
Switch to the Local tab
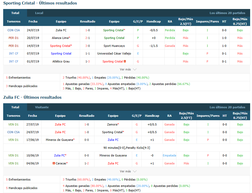[39, 13]
